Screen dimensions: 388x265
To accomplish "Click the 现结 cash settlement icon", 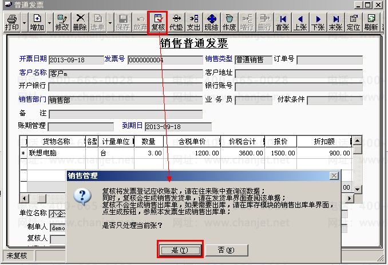I will pos(212,22).
